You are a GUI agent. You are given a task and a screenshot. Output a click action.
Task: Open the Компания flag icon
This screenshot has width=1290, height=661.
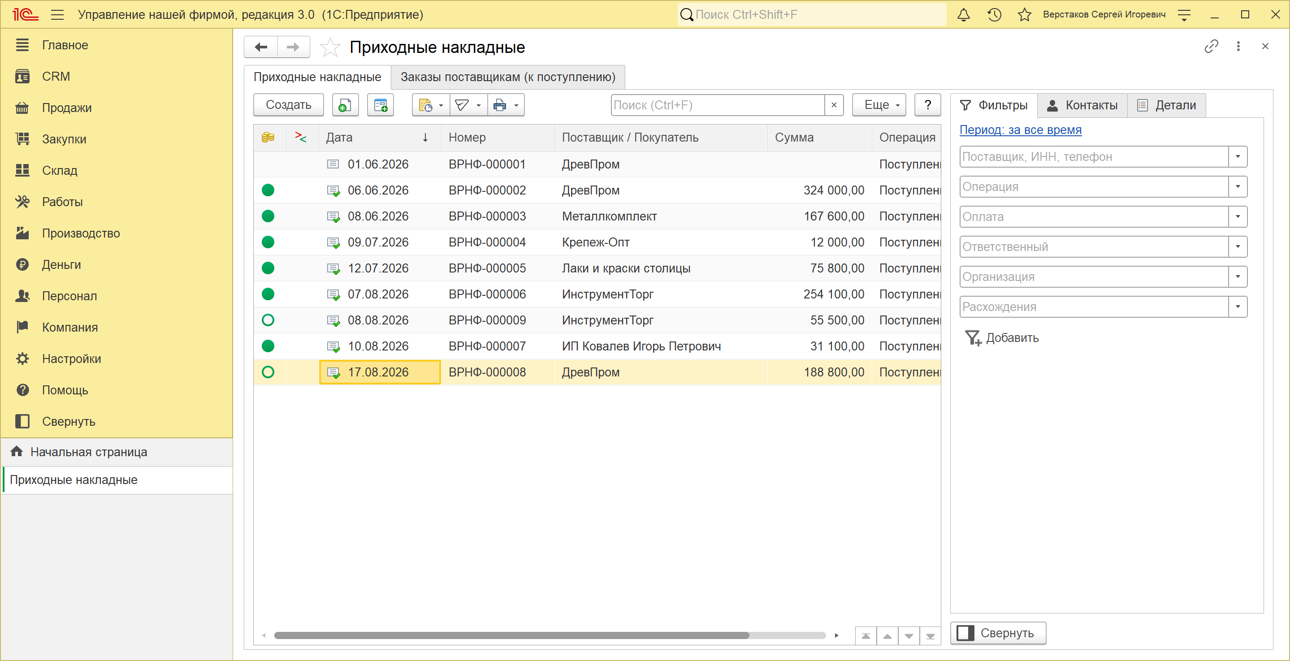22,328
